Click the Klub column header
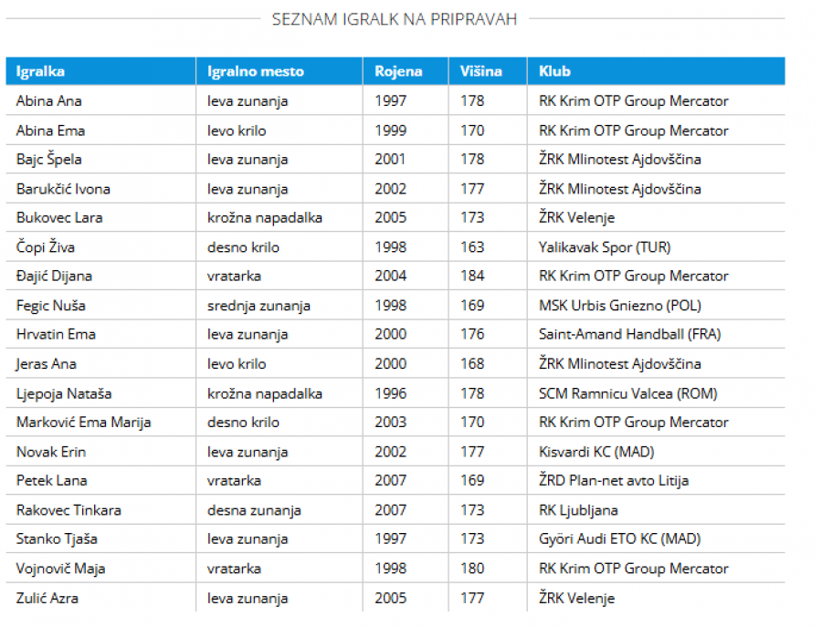 (555, 71)
